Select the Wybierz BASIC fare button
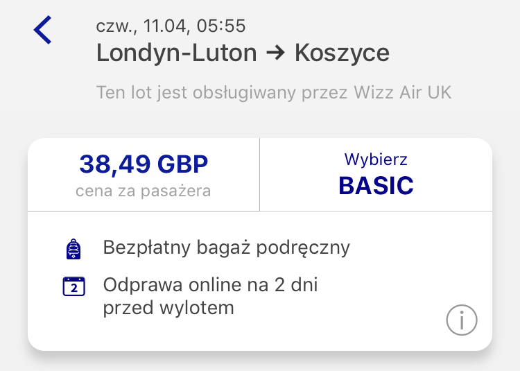 [376, 174]
